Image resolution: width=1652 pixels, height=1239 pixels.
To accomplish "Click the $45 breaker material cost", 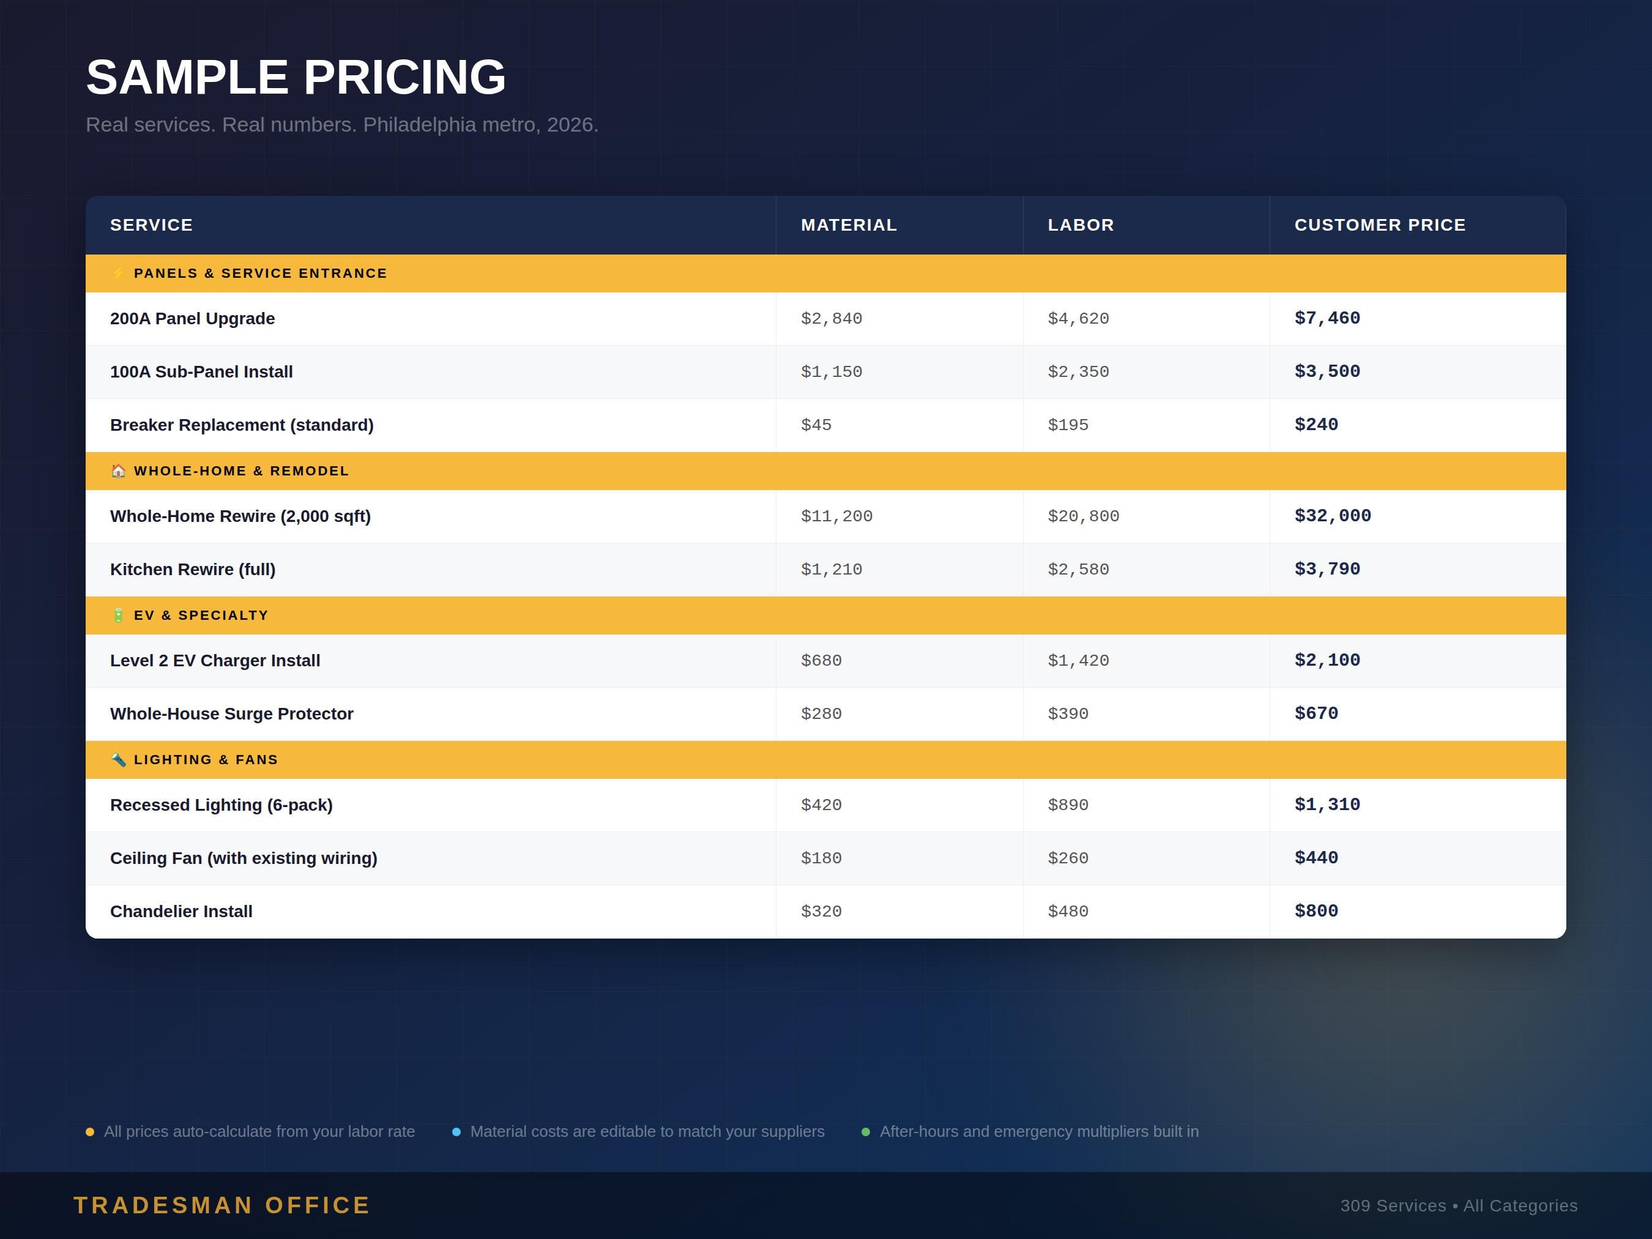I will [x=816, y=425].
